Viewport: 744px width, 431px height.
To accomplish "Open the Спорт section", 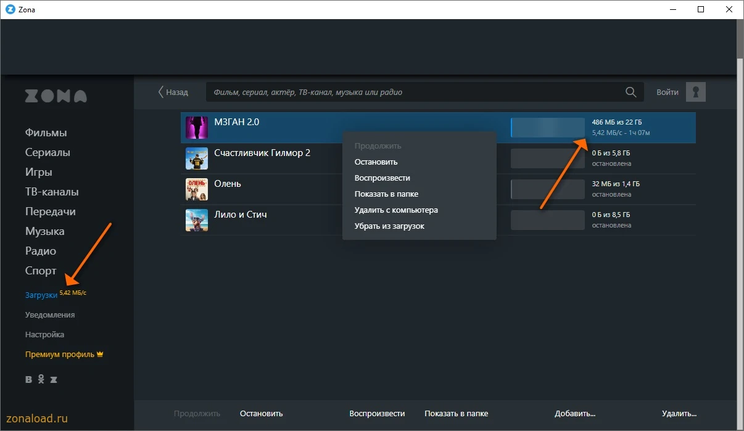I will [x=41, y=271].
